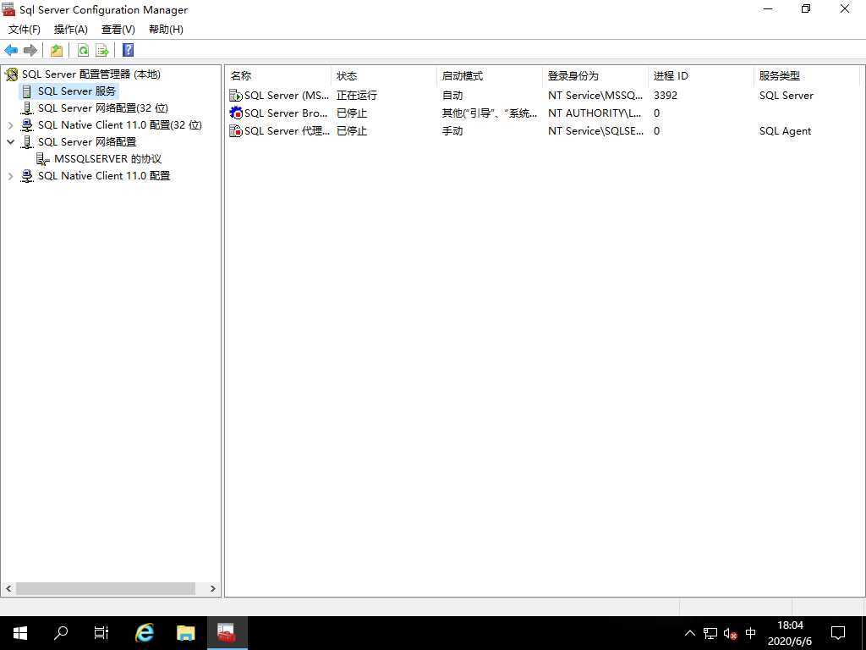Open the 操作(A) menu
This screenshot has width=866, height=650.
coord(71,30)
